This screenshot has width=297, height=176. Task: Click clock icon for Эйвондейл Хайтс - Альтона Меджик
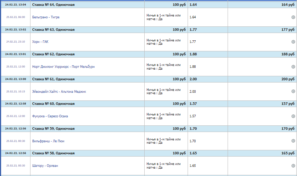[x=293, y=91]
